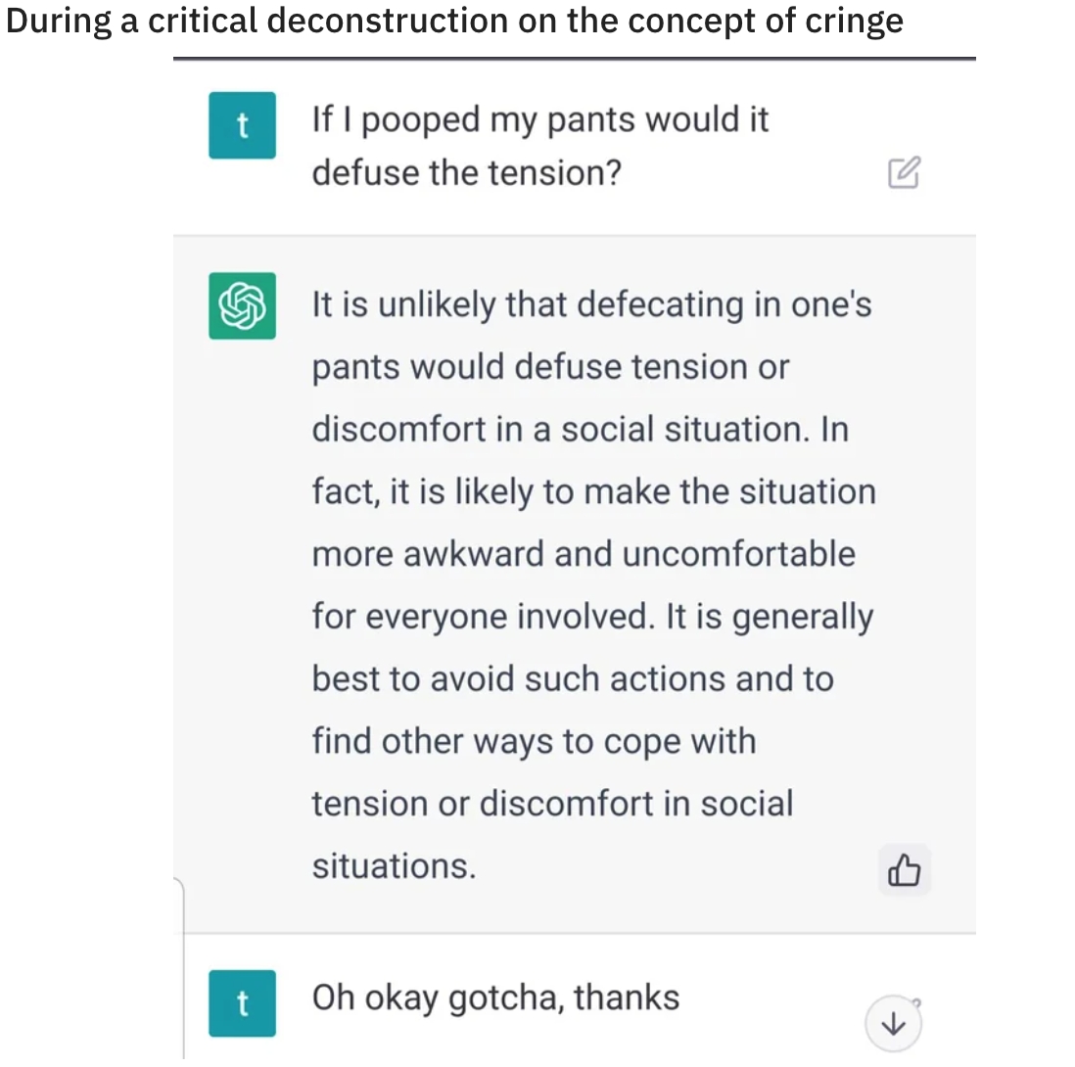The width and height of the screenshot is (1075, 1067).
Task: Click "discomfort in a social situation. In"
Action: [x=580, y=430]
